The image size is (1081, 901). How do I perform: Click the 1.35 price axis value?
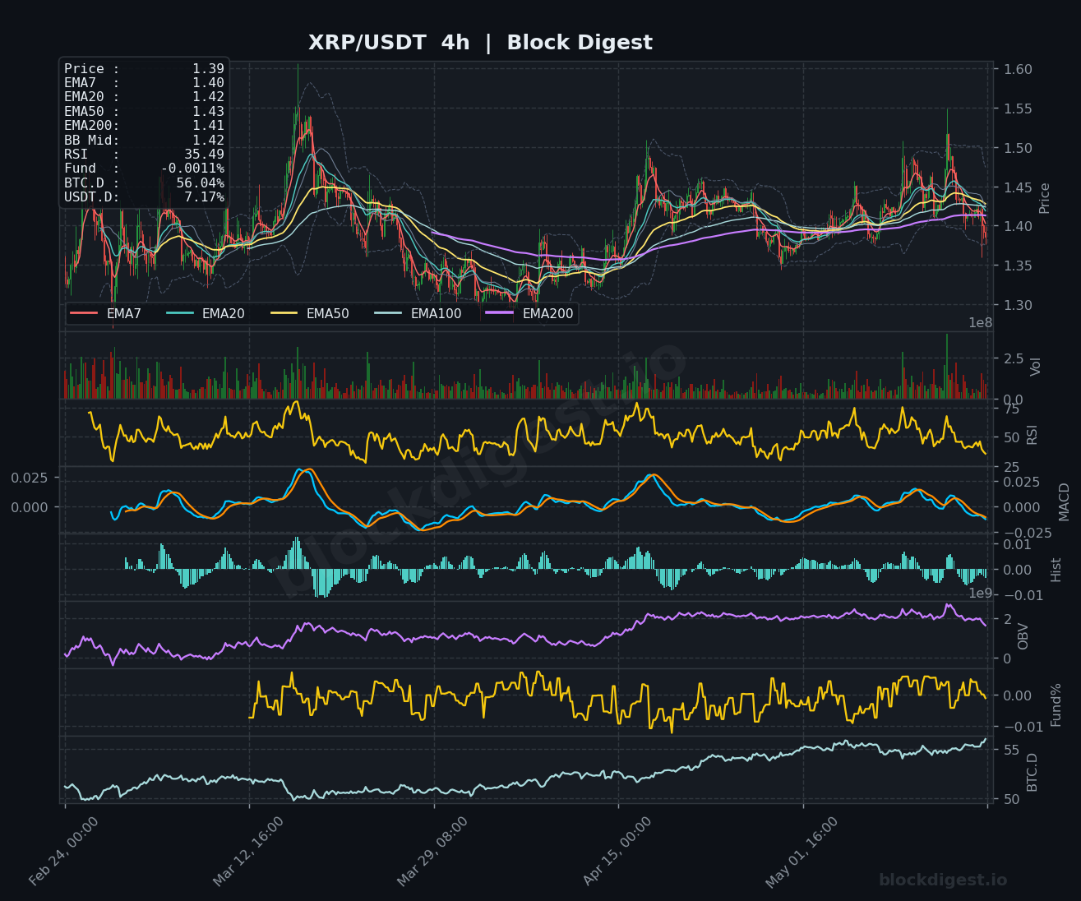pos(1018,266)
